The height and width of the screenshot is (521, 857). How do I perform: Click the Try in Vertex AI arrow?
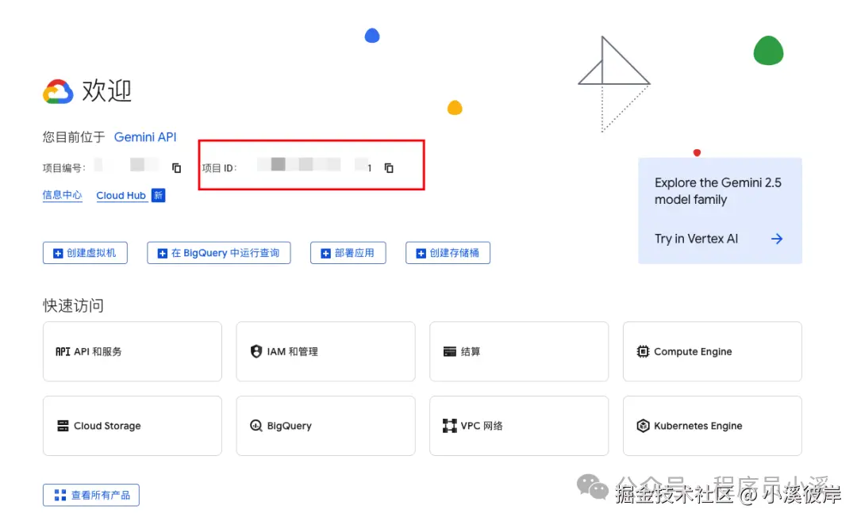776,239
